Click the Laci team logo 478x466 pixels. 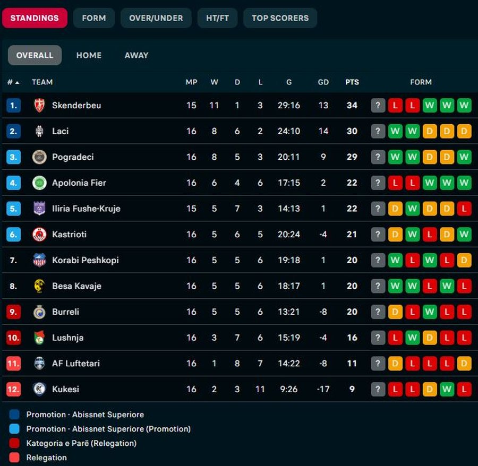[x=39, y=131]
